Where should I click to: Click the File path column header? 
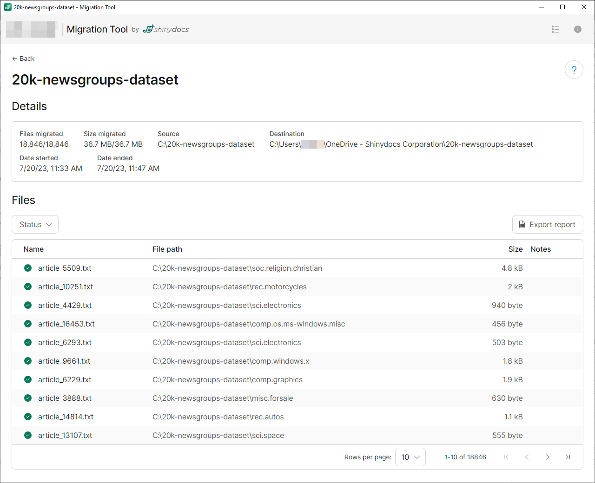click(x=167, y=249)
